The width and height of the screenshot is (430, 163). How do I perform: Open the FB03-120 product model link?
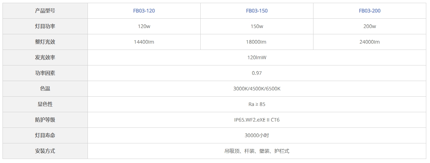(144, 11)
